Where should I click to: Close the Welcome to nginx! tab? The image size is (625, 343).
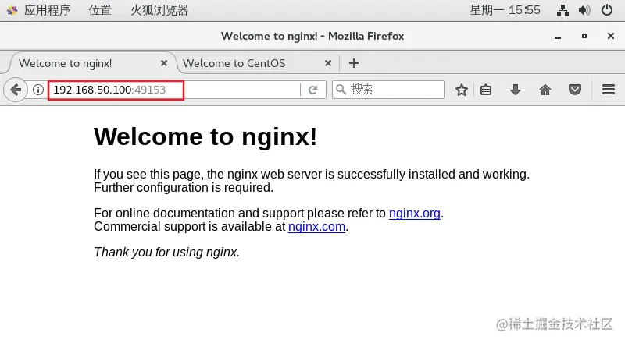164,63
